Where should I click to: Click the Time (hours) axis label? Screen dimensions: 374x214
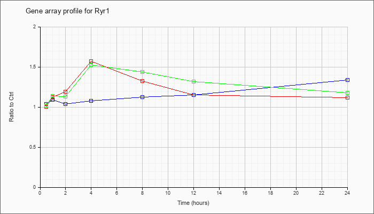pos(193,203)
